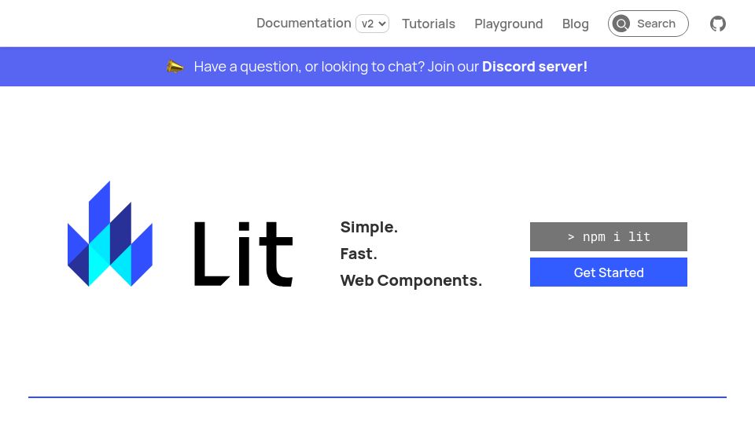755x424 pixels.
Task: Click the megaphone icon in banner
Action: point(175,66)
